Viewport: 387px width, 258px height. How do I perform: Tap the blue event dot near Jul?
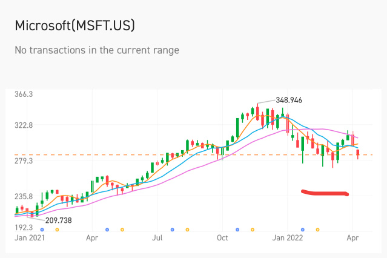coord(173,230)
